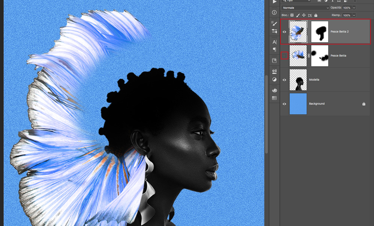Hide the Modella layer
Screen dimensions: 374x226
click(284, 80)
